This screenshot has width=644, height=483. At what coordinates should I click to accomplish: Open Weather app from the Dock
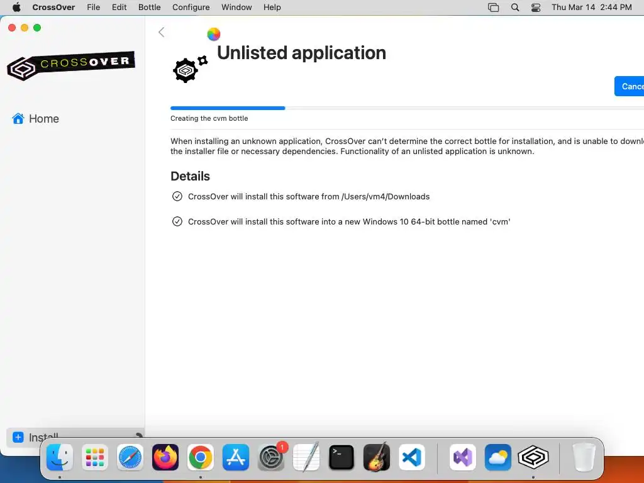click(x=498, y=457)
